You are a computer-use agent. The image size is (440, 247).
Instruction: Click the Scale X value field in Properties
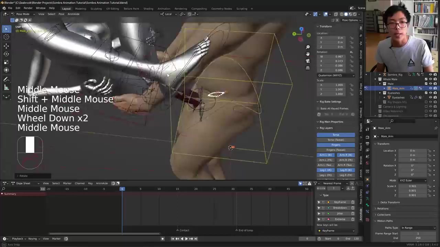(412, 186)
